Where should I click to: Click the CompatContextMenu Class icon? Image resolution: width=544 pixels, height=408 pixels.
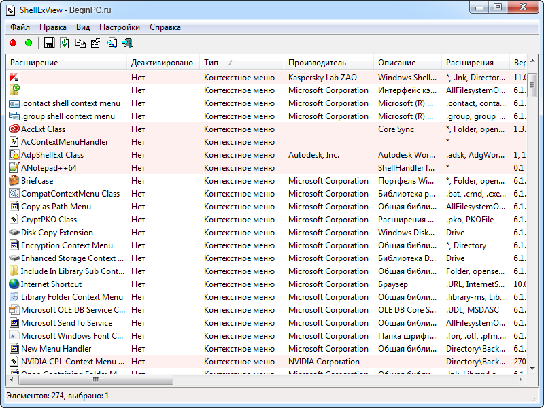pos(14,194)
